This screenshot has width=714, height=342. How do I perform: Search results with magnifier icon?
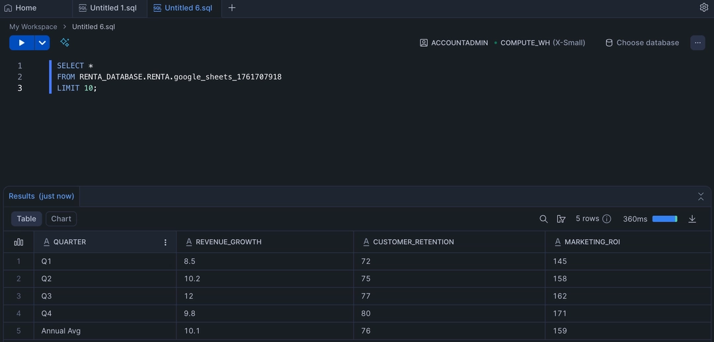point(543,219)
